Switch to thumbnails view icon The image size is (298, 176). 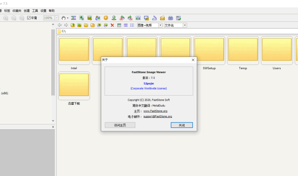click(x=119, y=25)
